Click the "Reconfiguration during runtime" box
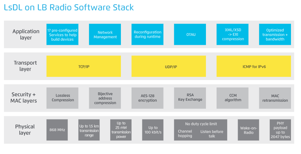 pyautogui.click(x=147, y=34)
